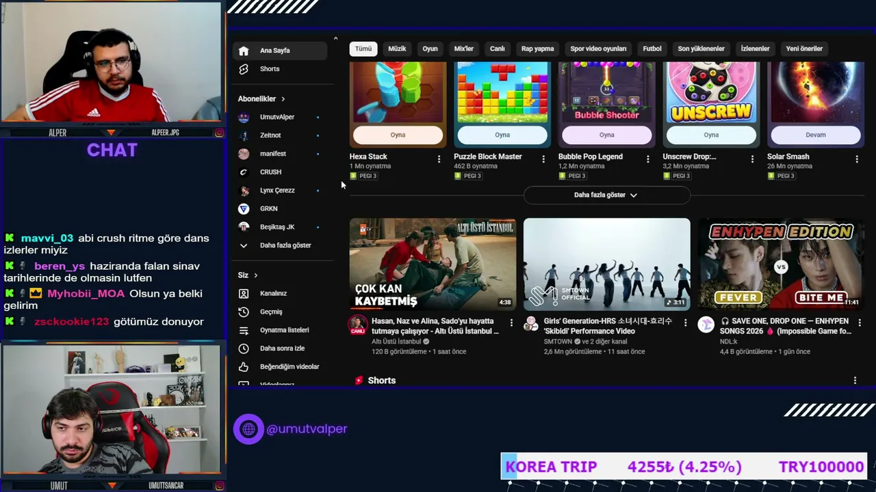876x492 pixels.
Task: Open Oynatma listeleri playlist icon
Action: (244, 330)
